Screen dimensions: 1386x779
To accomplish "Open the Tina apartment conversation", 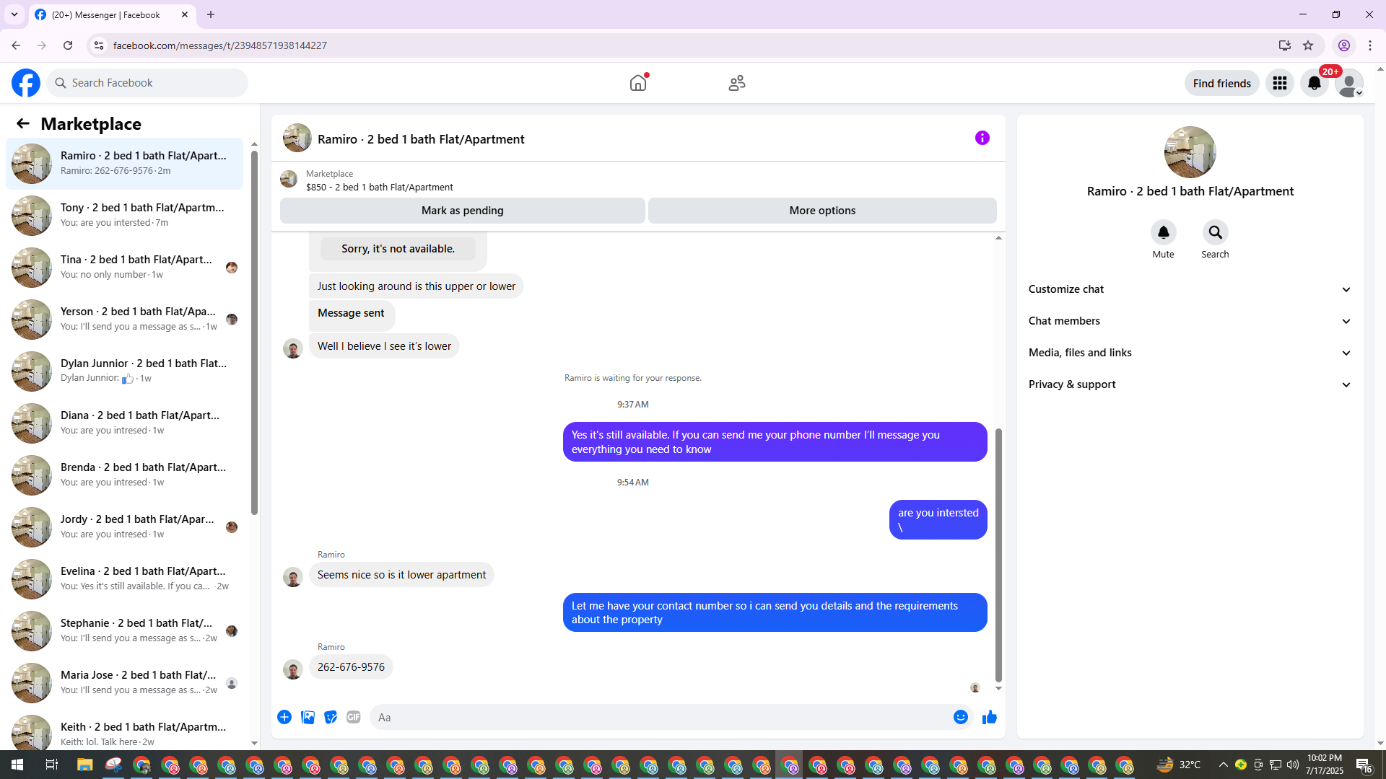I will [x=124, y=267].
